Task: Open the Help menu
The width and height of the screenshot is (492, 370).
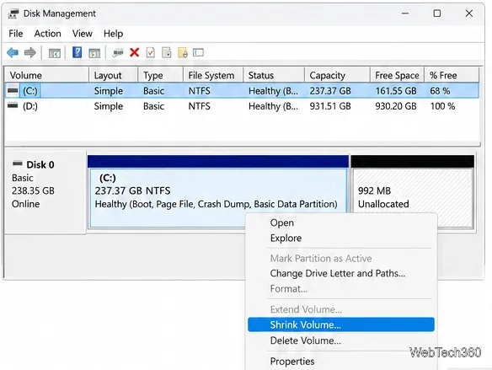Action: coord(113,34)
